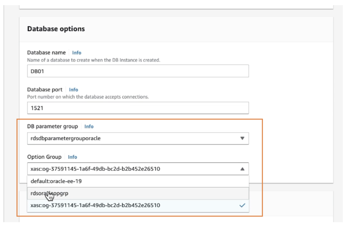Click the DB parameter group dropdown arrow icon

(242, 138)
